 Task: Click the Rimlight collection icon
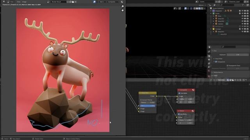tap(214, 29)
